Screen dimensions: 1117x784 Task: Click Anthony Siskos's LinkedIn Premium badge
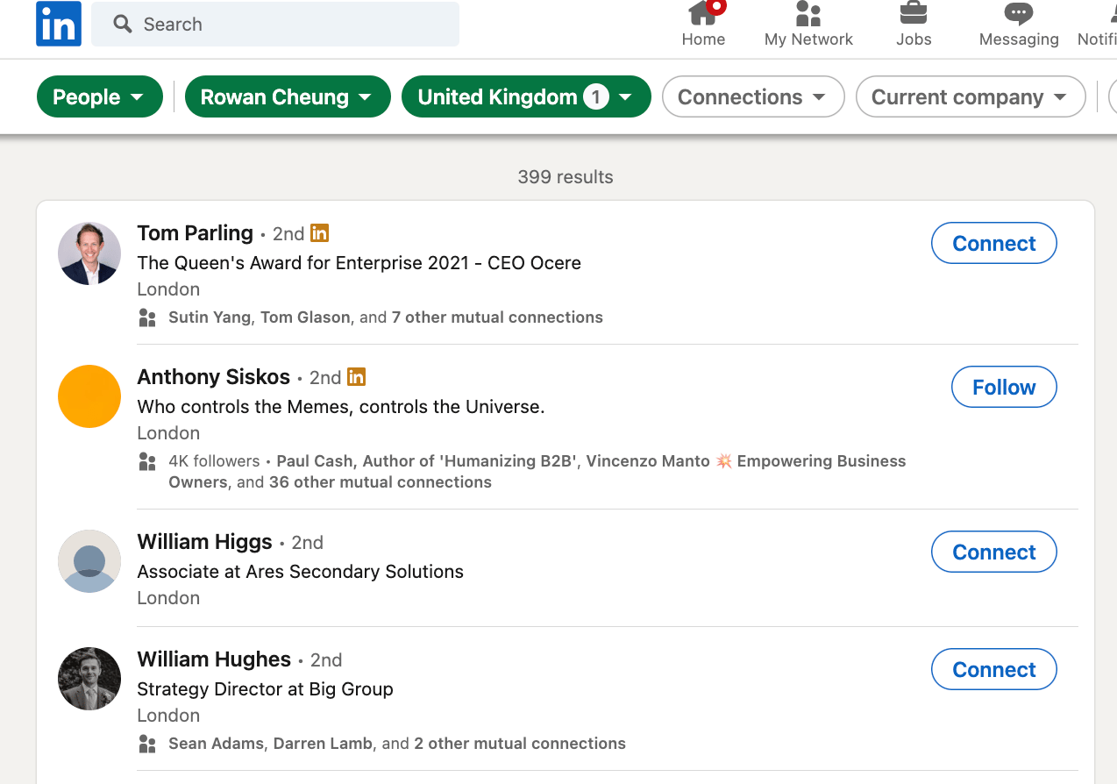click(x=357, y=377)
